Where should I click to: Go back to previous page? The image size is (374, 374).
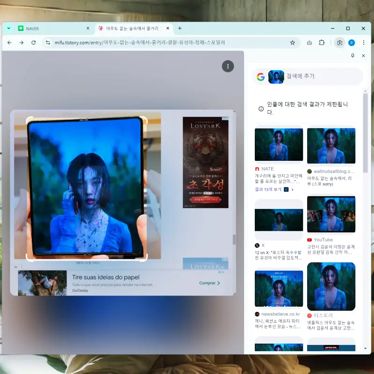tap(9, 43)
